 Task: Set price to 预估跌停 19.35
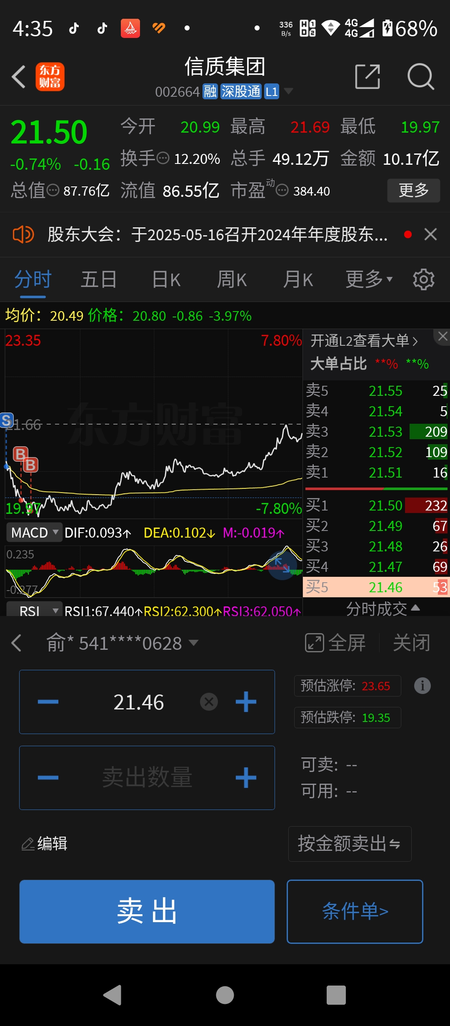tap(347, 717)
